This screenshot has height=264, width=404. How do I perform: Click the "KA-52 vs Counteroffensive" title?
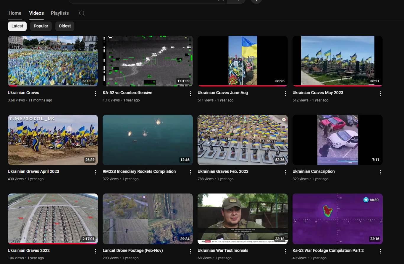[x=127, y=93]
